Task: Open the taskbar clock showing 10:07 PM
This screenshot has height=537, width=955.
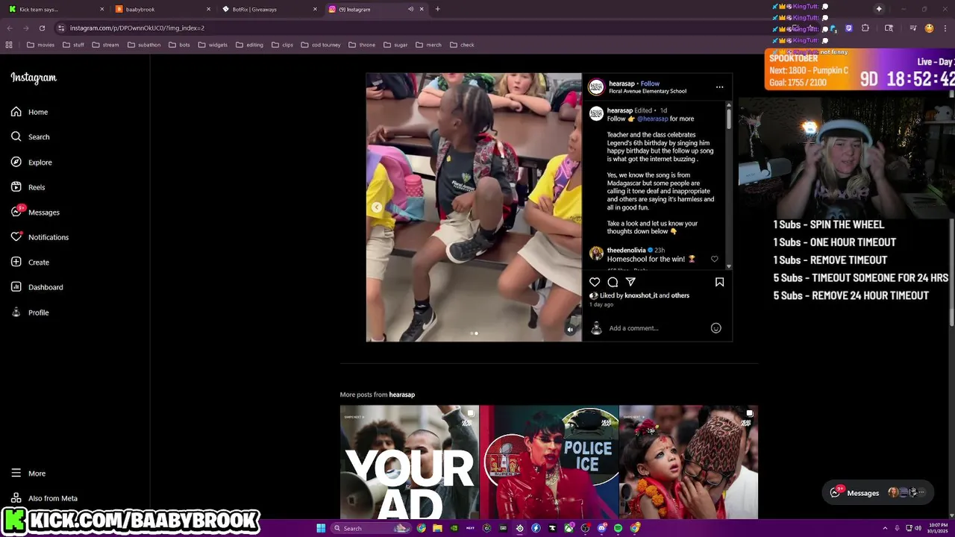Action: (x=938, y=528)
